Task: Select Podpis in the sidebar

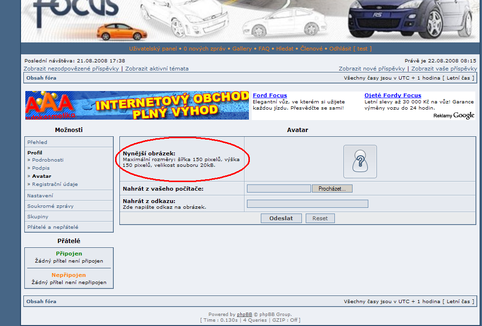Action: [x=41, y=168]
